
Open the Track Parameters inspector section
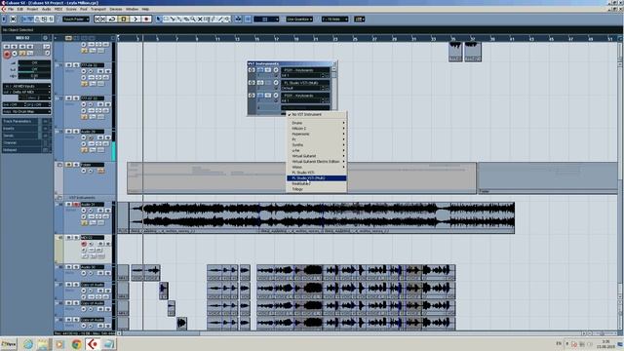(x=20, y=121)
